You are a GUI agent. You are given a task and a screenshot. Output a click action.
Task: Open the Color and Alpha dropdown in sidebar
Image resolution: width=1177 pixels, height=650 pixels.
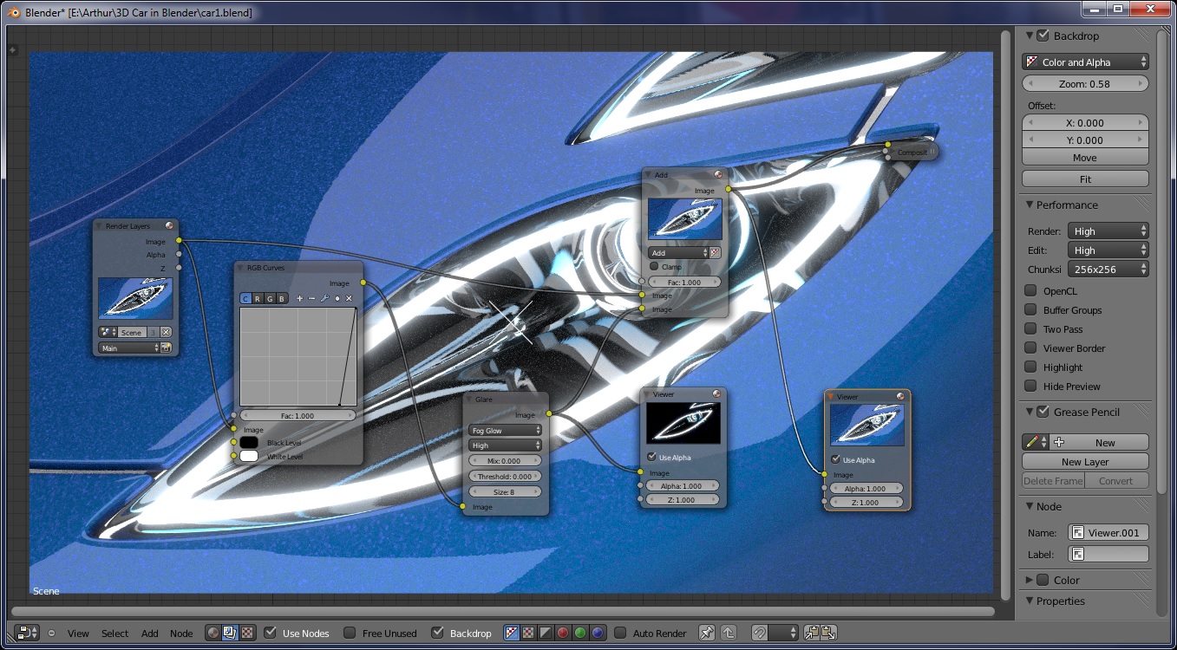1085,62
